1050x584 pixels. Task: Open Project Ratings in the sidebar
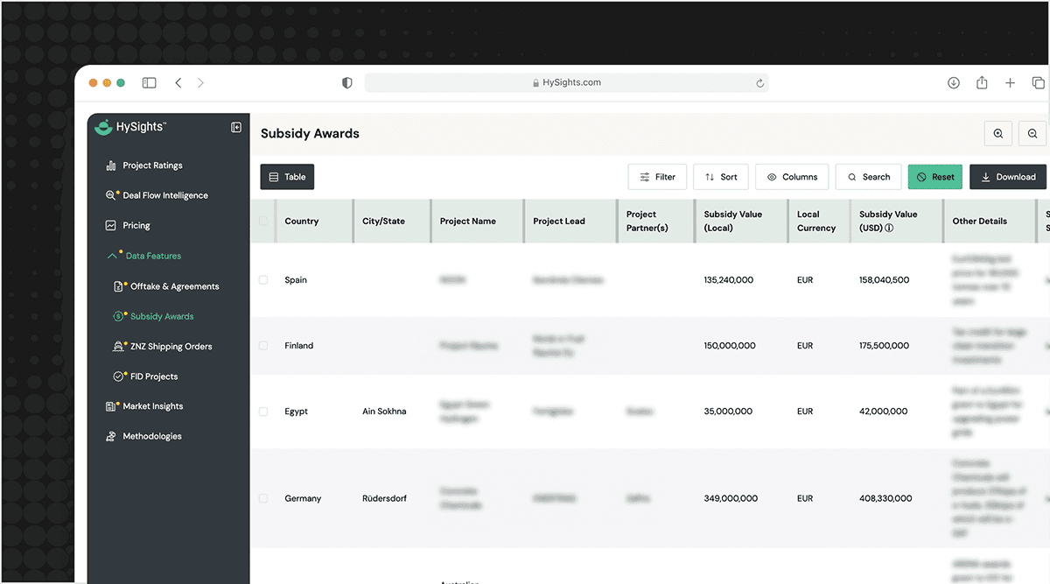click(x=152, y=165)
